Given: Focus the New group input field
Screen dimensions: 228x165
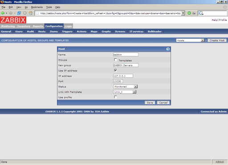Looking at the screenshot, I should tap(126, 65).
